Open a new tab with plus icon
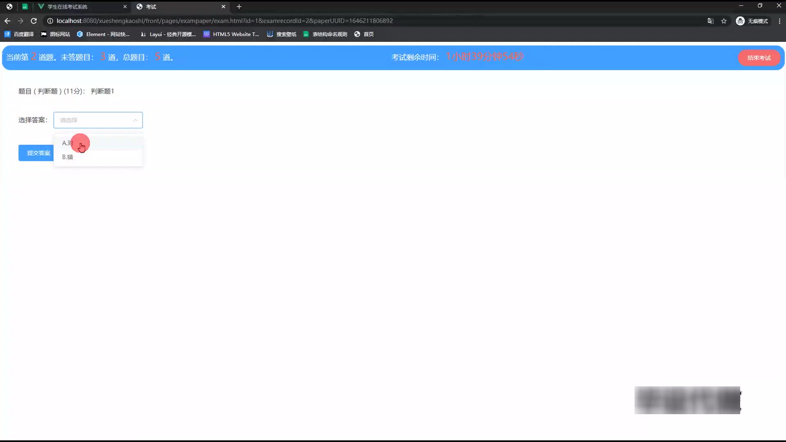The image size is (786, 442). click(239, 7)
